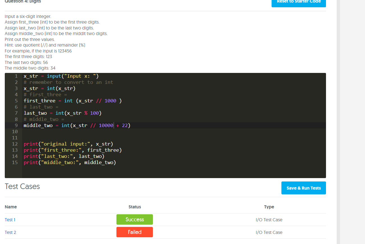Click the red Failed status badge
Image resolution: width=365 pixels, height=244 pixels.
(135, 232)
